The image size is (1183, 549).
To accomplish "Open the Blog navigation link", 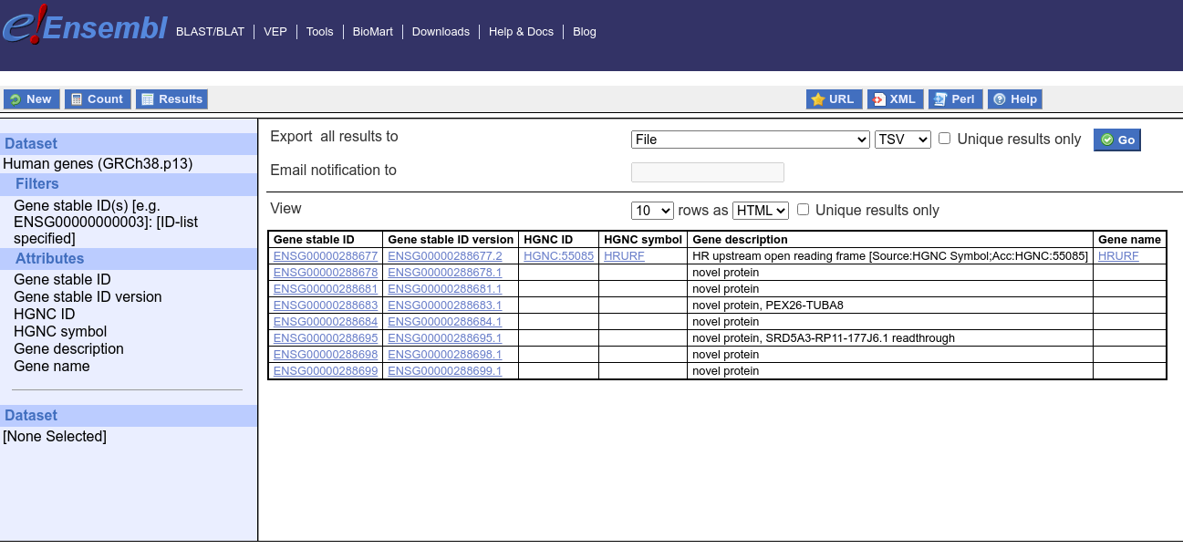I will [x=585, y=32].
